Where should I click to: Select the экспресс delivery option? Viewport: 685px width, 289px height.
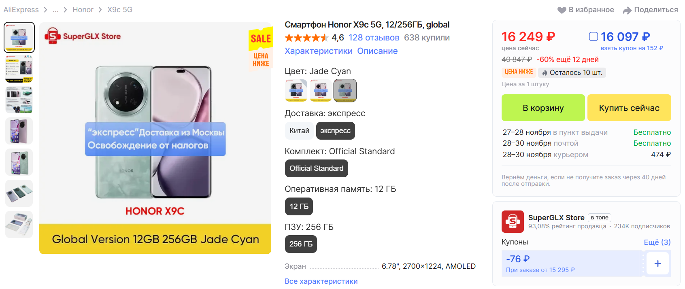(335, 131)
